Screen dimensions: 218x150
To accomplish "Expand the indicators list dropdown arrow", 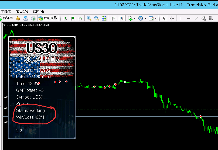I will pyautogui.click(x=135, y=18).
